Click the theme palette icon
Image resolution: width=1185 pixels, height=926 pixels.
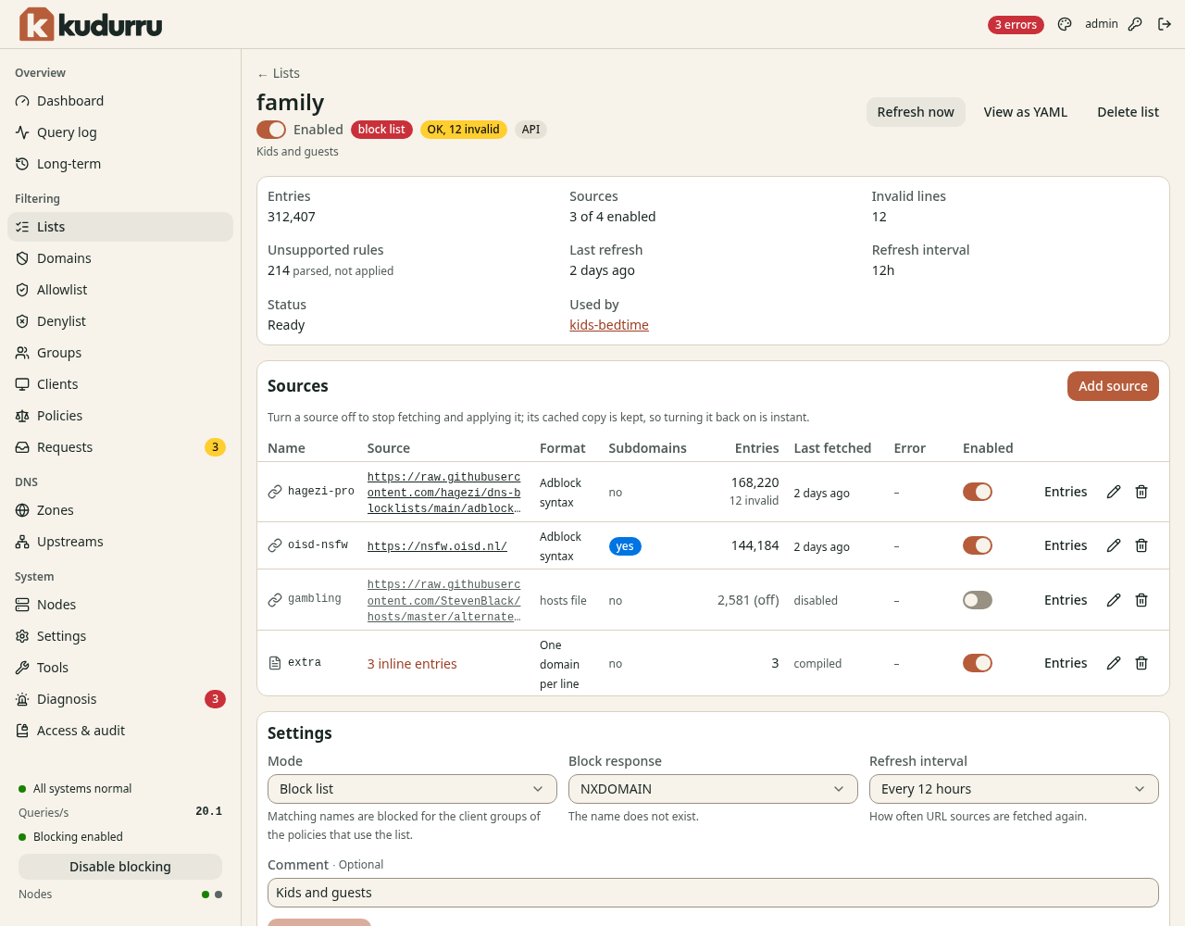(1065, 24)
